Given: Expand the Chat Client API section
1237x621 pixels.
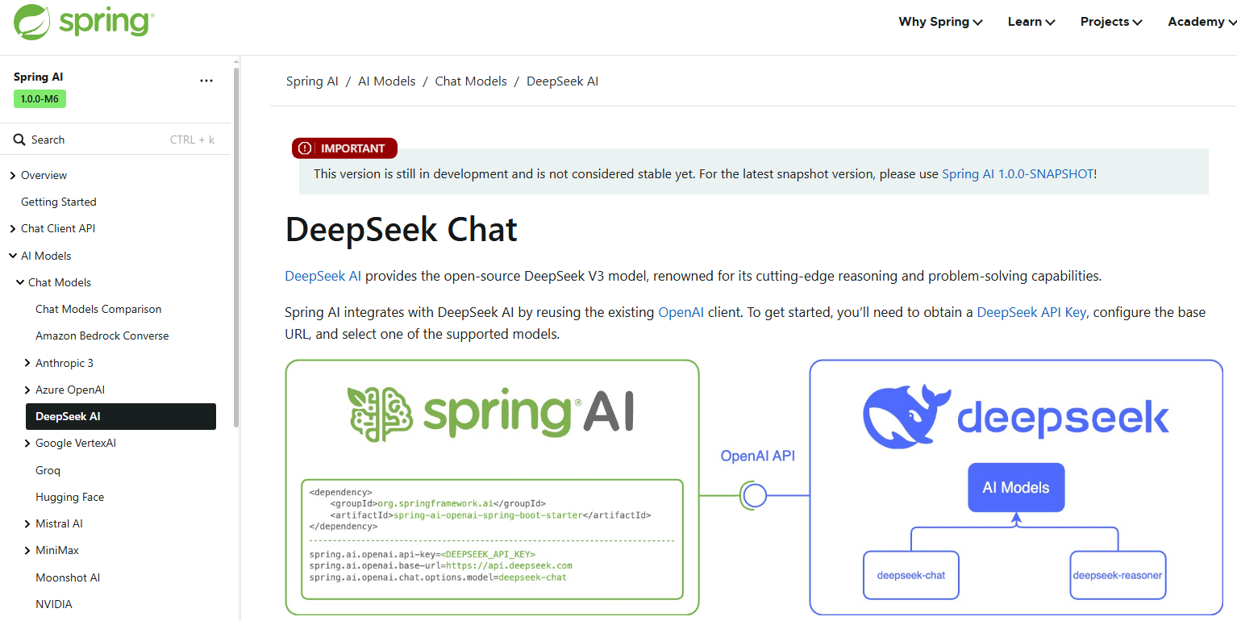Looking at the screenshot, I should [x=13, y=229].
